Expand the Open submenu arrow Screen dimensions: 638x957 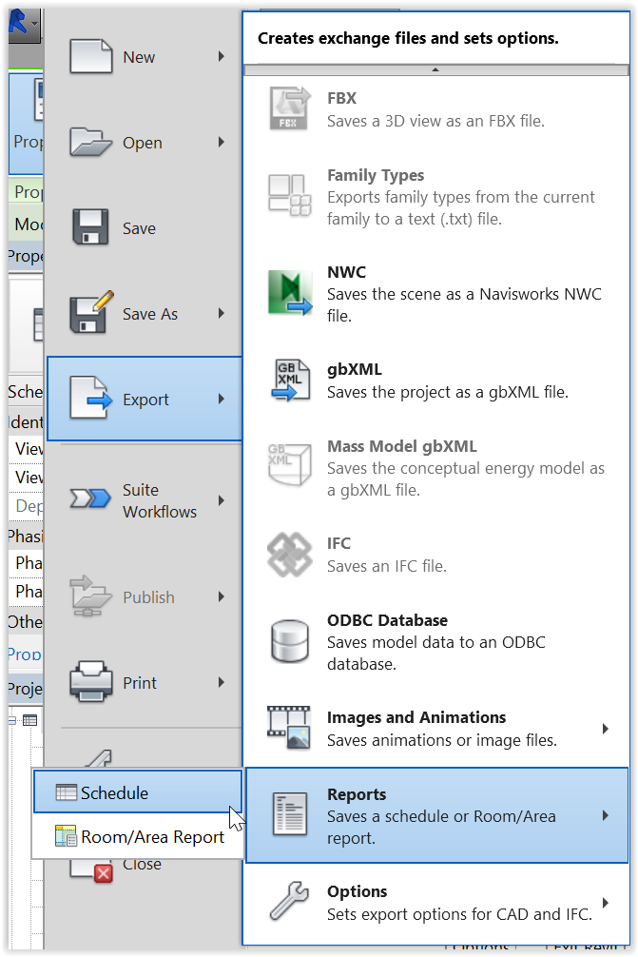point(222,142)
